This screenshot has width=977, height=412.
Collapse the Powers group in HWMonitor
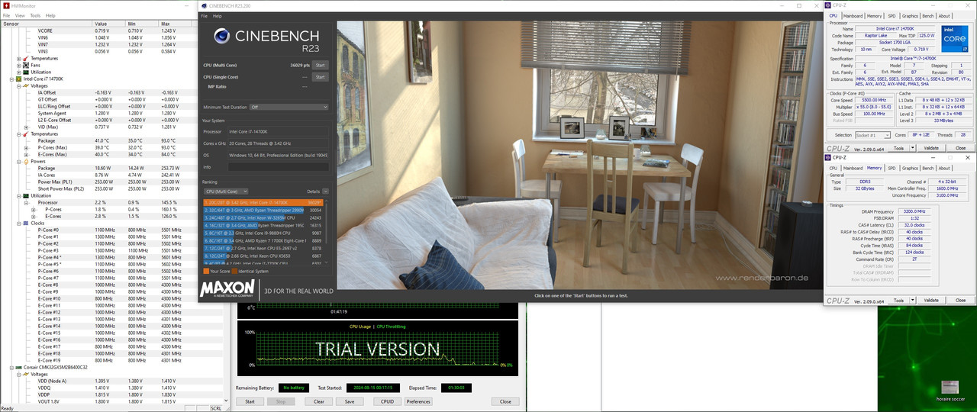pos(19,161)
